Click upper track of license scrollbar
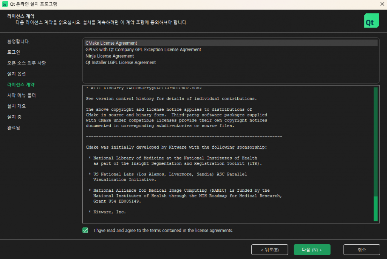387x259 pixels. pos(375,140)
